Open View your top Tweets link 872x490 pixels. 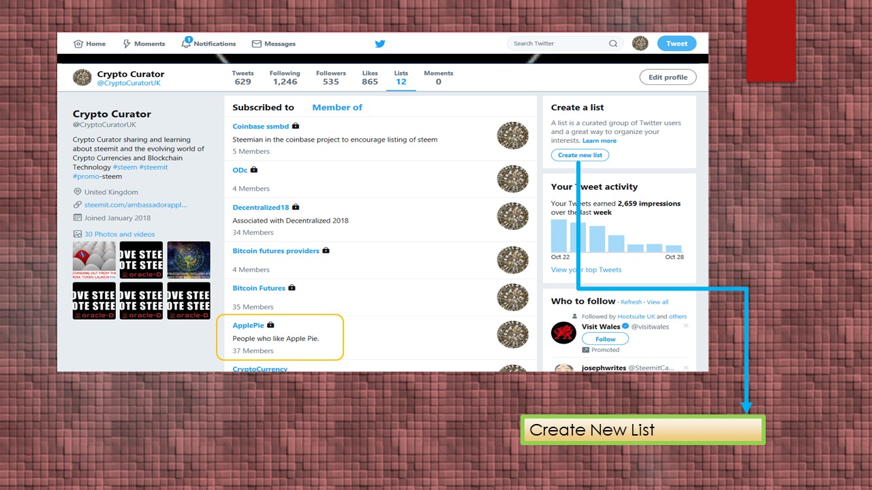pyautogui.click(x=587, y=270)
